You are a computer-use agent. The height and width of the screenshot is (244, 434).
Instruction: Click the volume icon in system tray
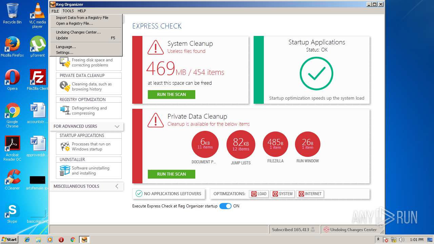pos(402,240)
